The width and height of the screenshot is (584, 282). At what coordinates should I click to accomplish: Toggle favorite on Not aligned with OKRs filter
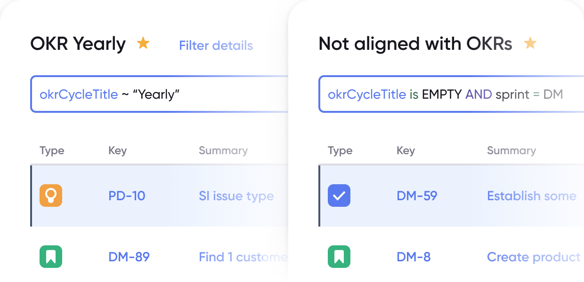530,43
